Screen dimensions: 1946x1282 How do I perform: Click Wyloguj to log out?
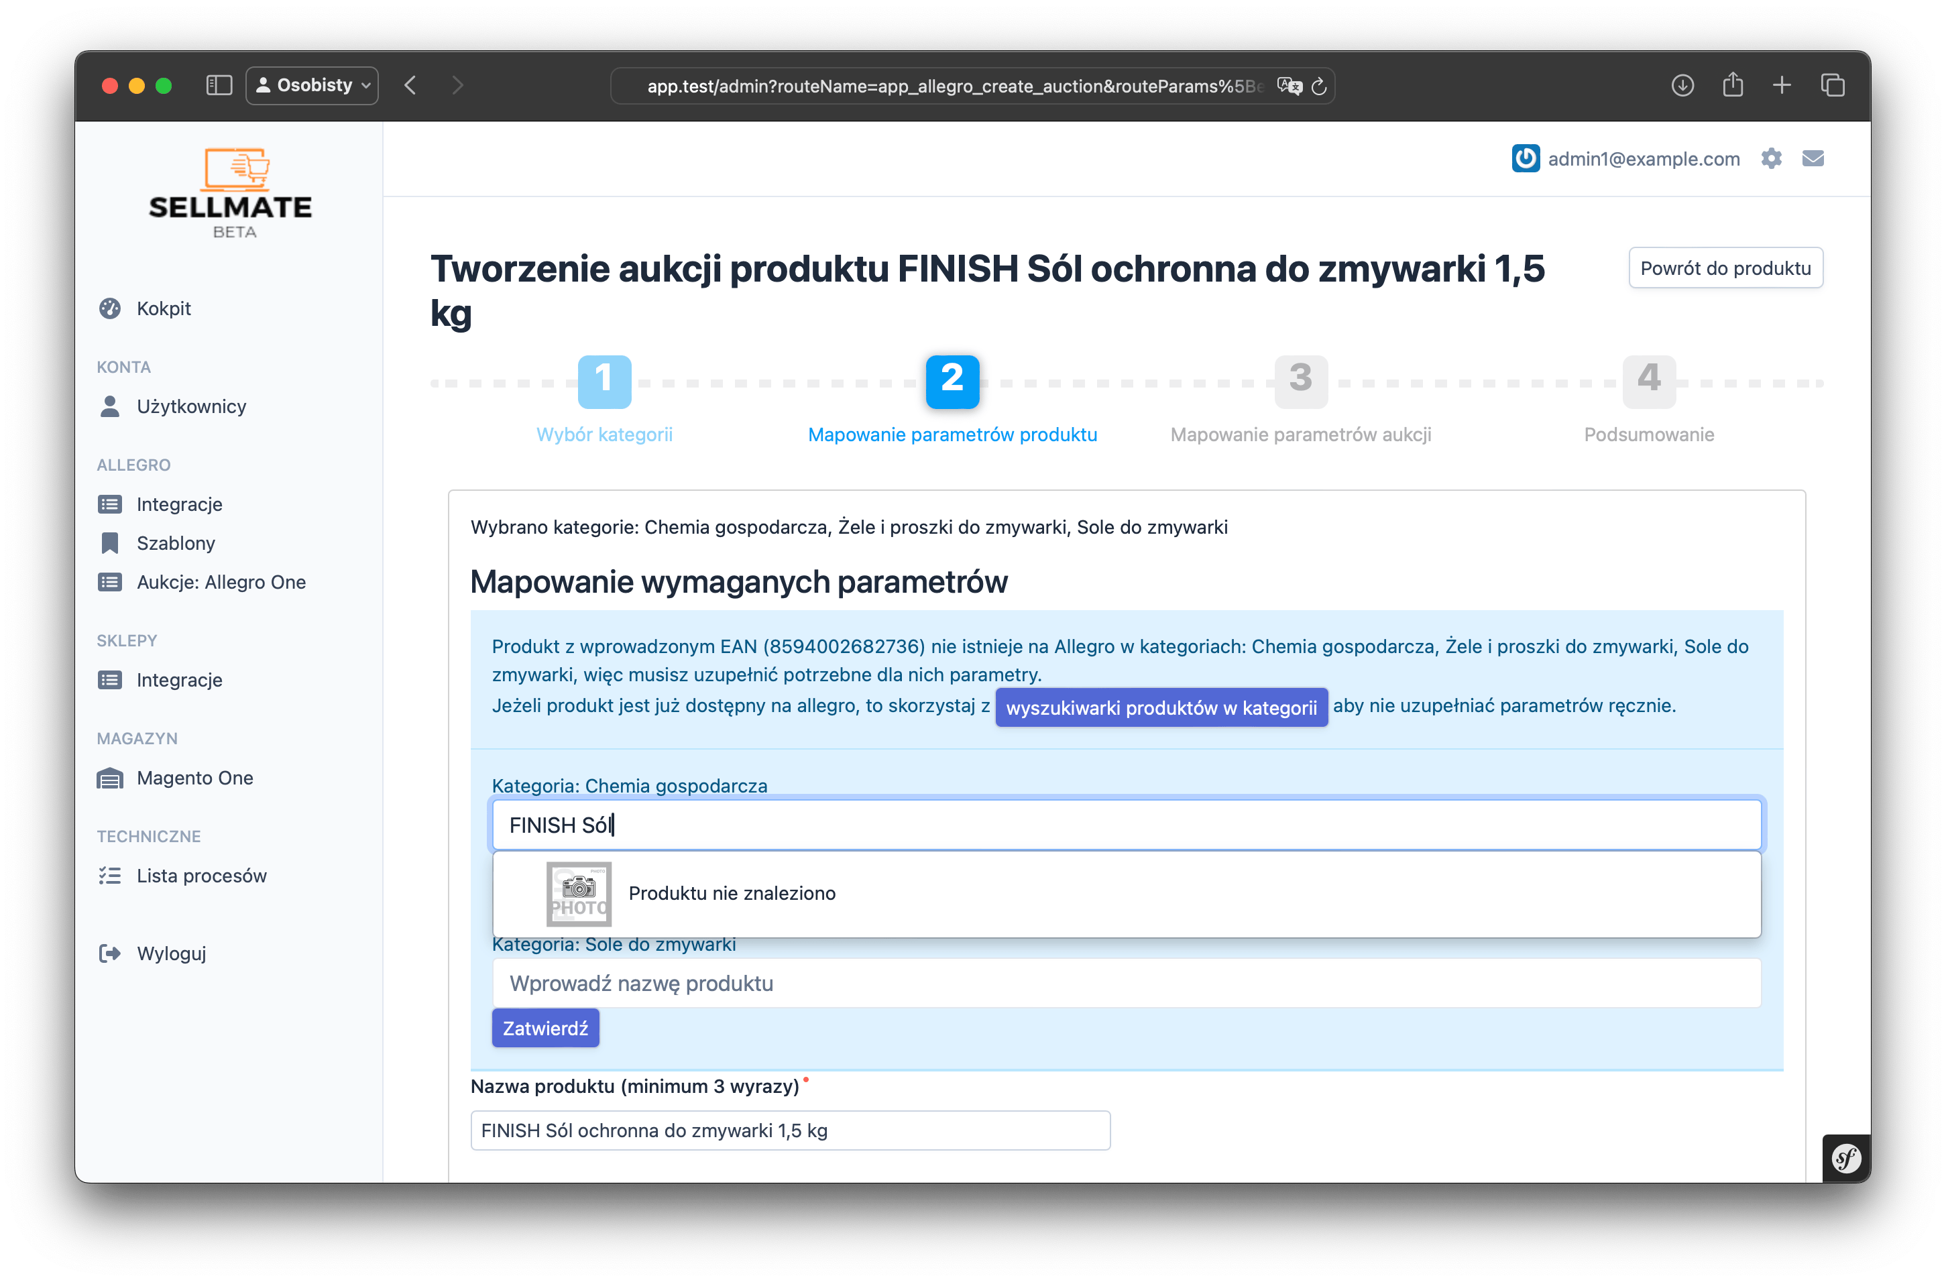coord(171,953)
